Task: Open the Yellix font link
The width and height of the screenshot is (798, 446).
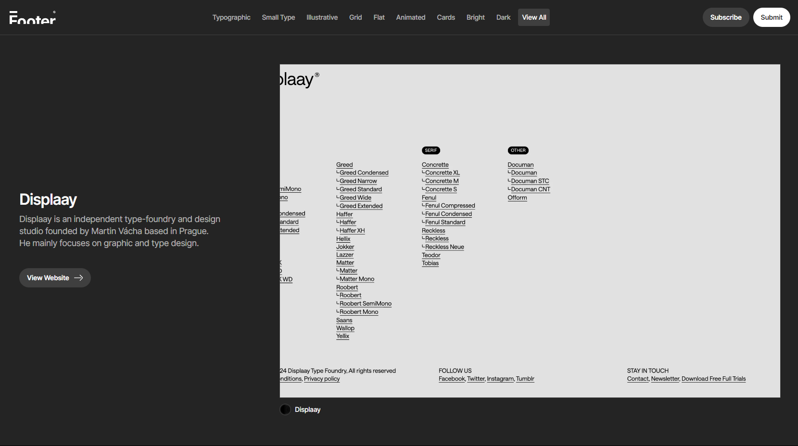Action: click(343, 336)
